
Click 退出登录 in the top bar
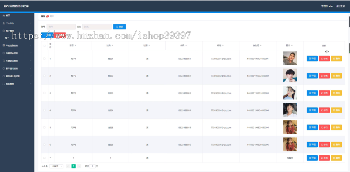click(x=340, y=6)
